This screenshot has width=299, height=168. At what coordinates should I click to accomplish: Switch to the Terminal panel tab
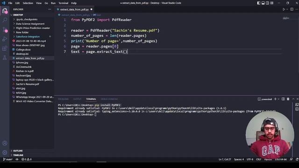pyautogui.click(x=91, y=99)
